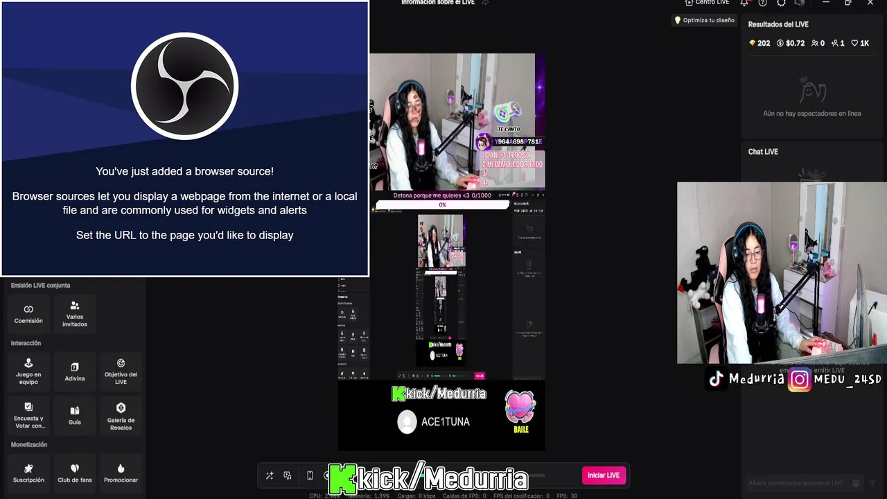The width and height of the screenshot is (887, 499).
Task: Open the Suscripción monetization option
Action: (x=28, y=473)
